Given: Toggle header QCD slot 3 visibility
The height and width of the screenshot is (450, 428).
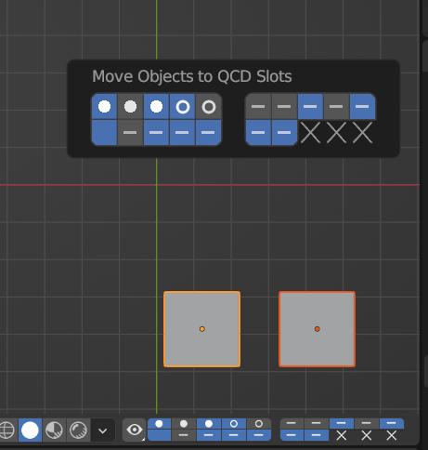Looking at the screenshot, I should pos(209,424).
